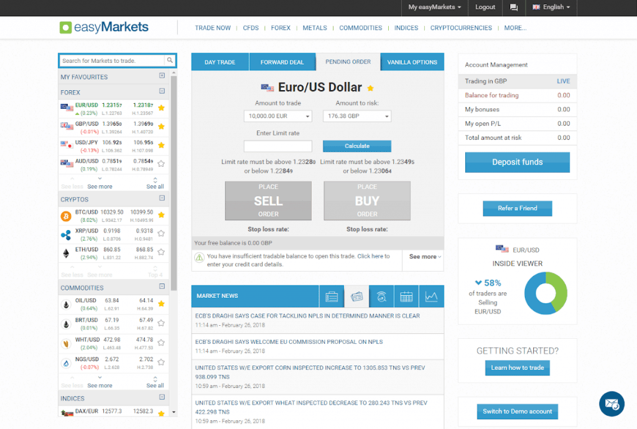Add WHT/USD to favourites via star
Viewport: 637px width, 429px height.
pos(161,343)
